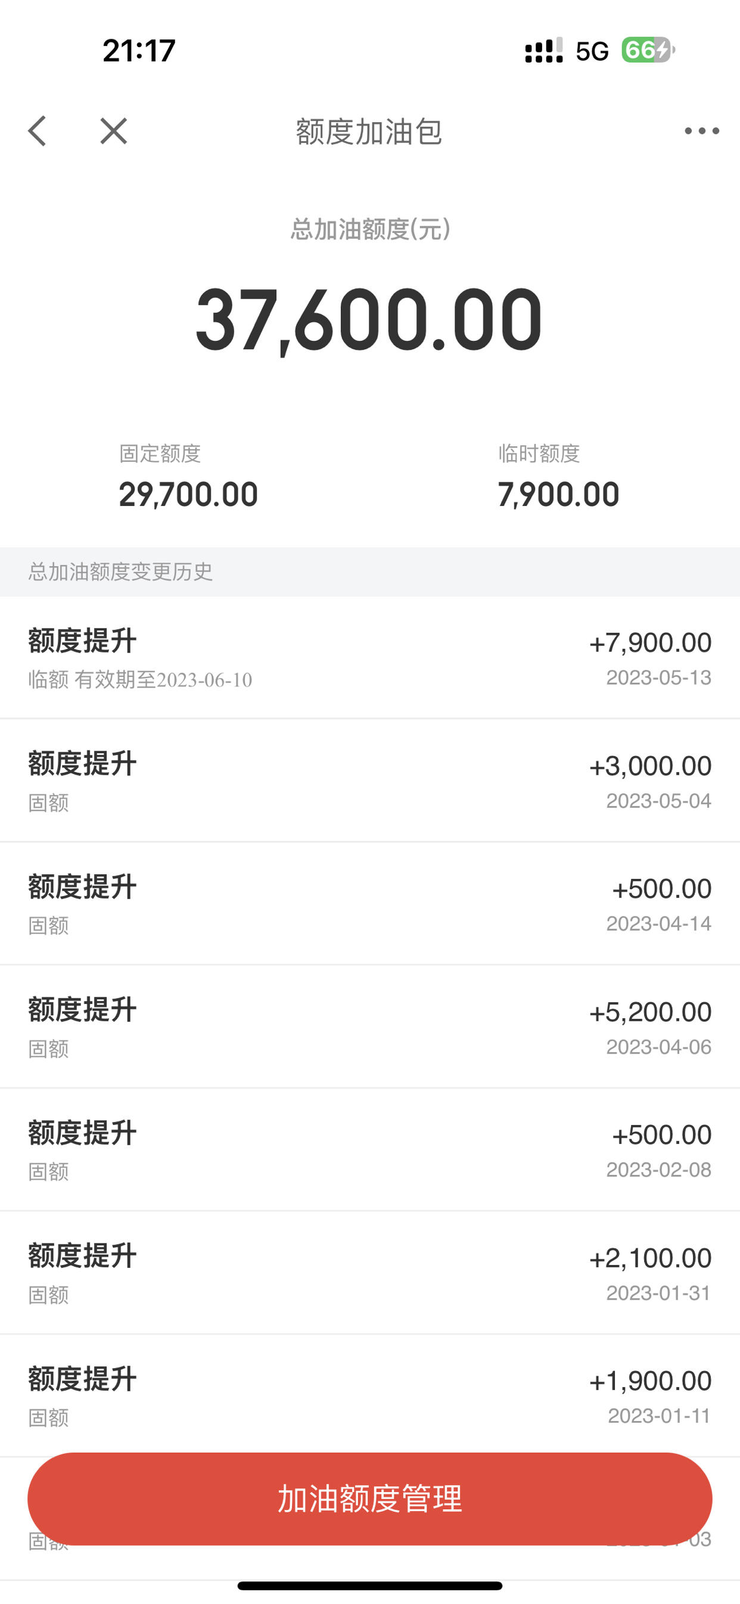740x1604 pixels.
Task: Open the +1,900.00 record dated 2023-01-11
Action: (370, 1395)
